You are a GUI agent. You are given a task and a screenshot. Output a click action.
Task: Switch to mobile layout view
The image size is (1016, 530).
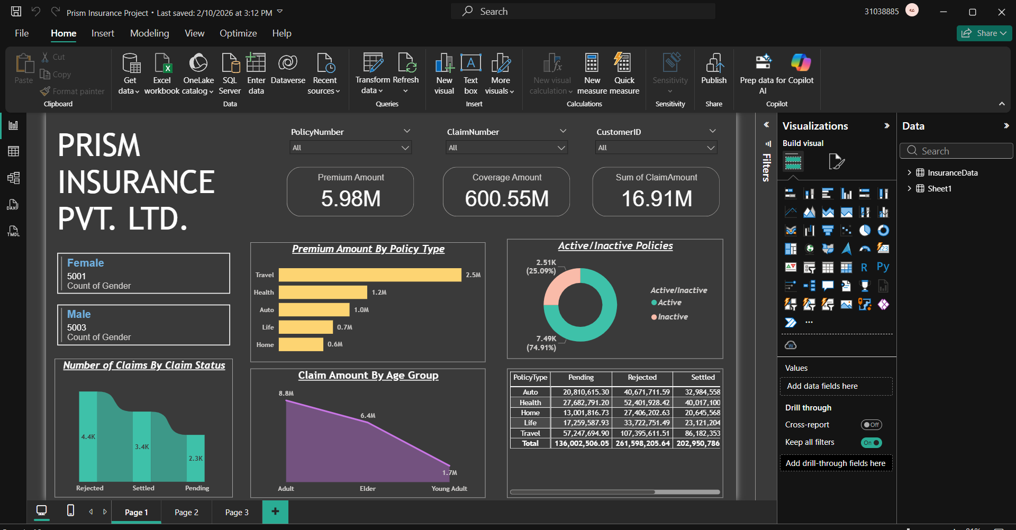coord(70,510)
